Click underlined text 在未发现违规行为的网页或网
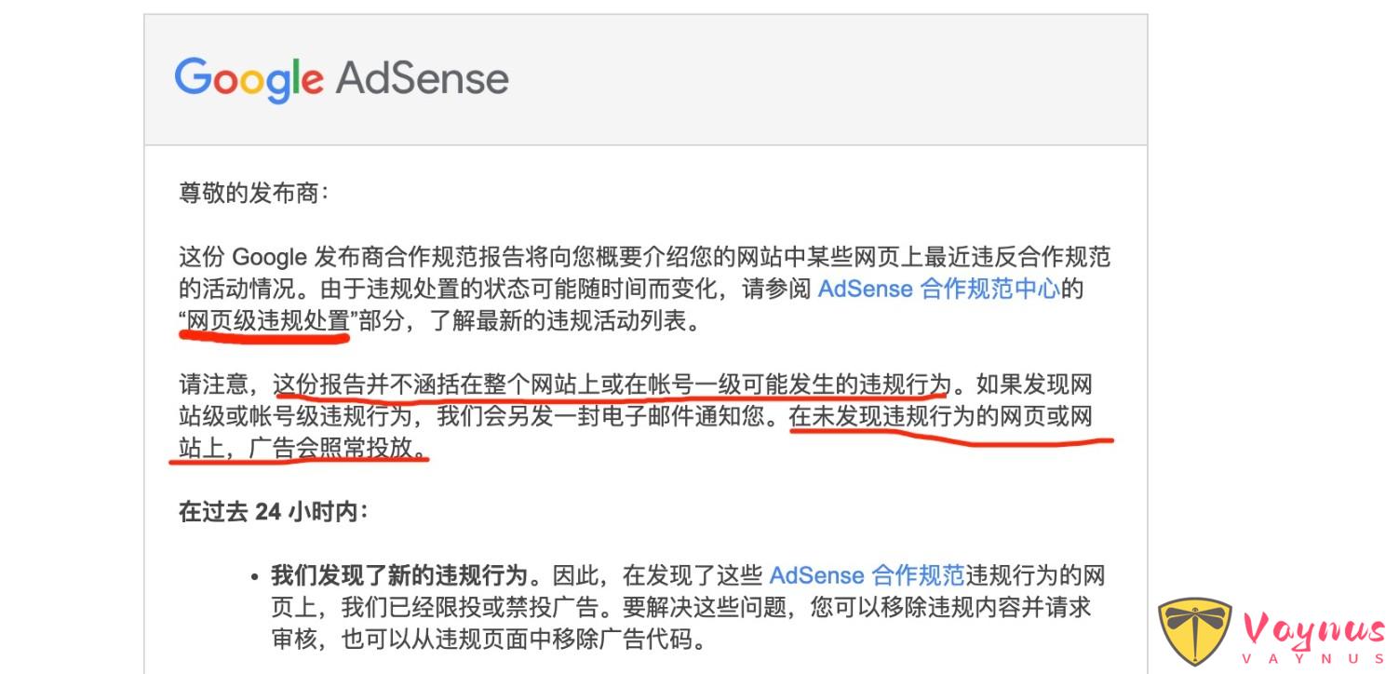Viewport: 1399px width, 674px height. click(940, 416)
